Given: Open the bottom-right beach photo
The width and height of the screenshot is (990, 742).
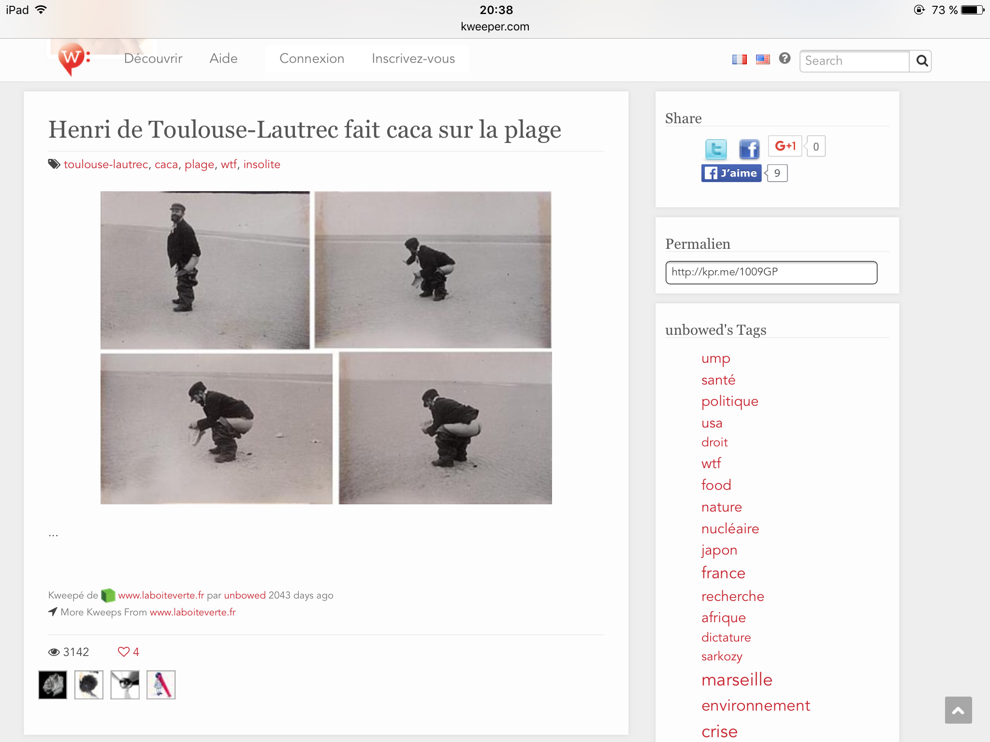Looking at the screenshot, I should (445, 428).
